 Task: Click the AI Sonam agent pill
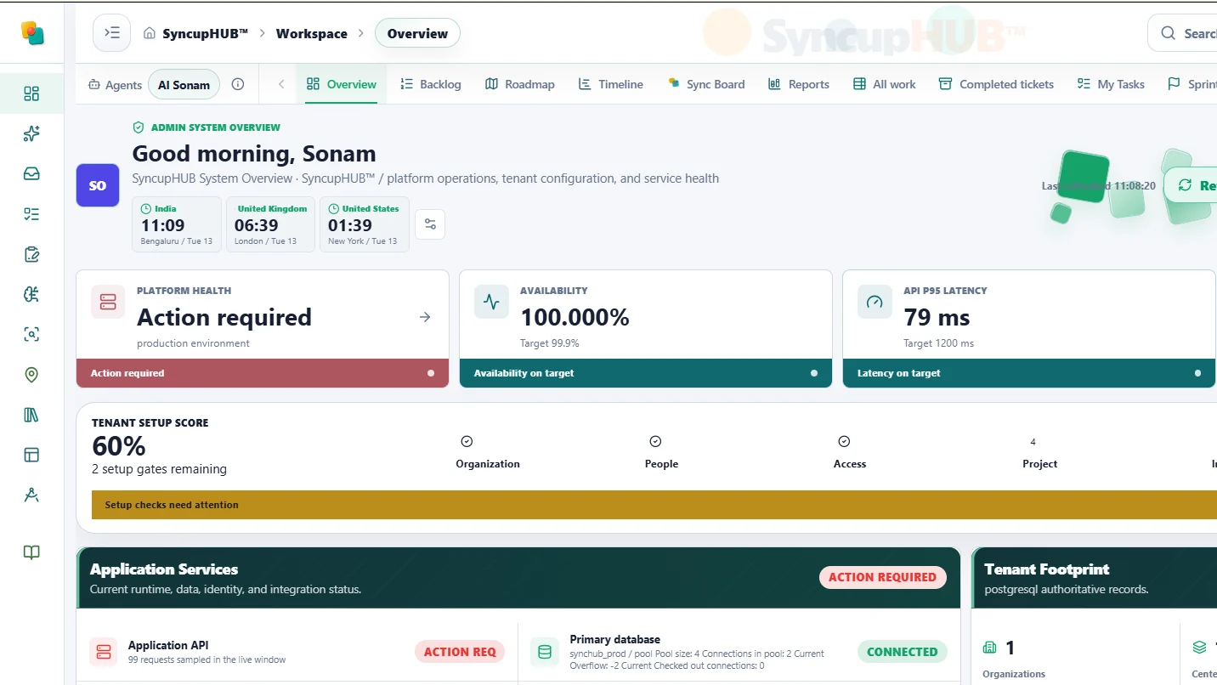pyautogui.click(x=184, y=84)
